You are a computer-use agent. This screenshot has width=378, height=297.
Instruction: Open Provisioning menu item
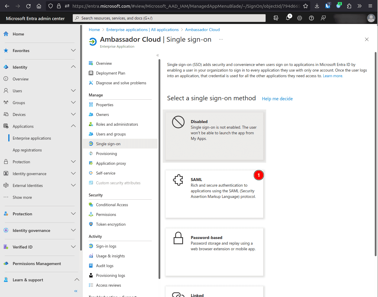point(106,154)
